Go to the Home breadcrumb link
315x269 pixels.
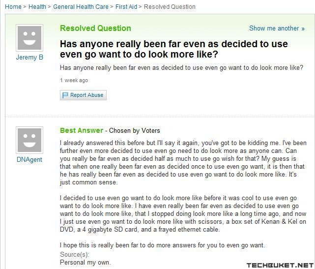tap(13, 7)
